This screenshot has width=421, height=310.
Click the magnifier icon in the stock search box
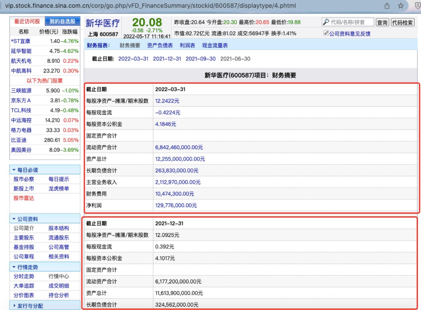click(326, 22)
